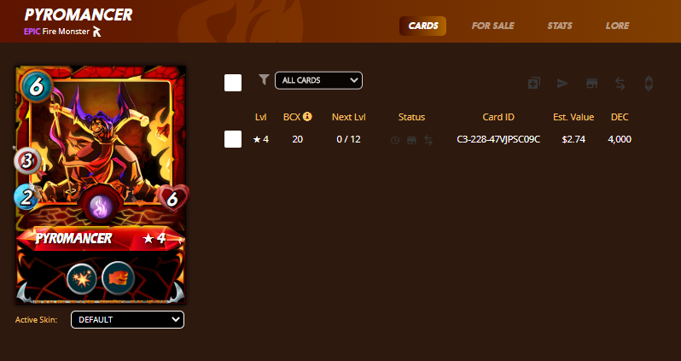This screenshot has height=361, width=681.
Task: Switch to the FOR SALE tab
Action: [x=493, y=26]
